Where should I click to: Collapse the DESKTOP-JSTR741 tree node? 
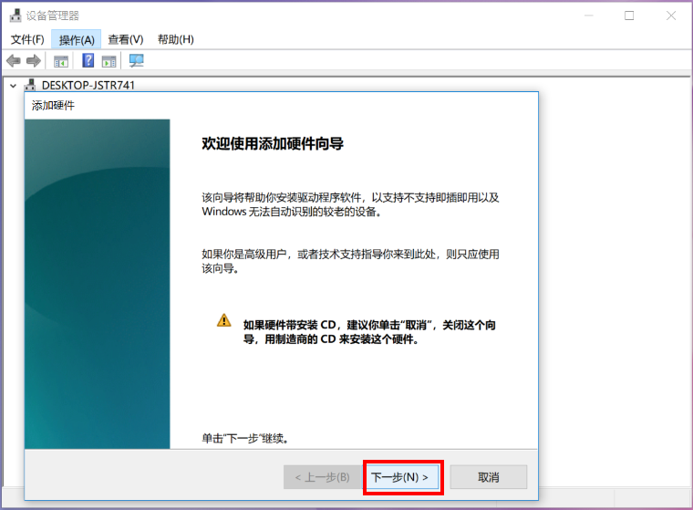click(13, 85)
